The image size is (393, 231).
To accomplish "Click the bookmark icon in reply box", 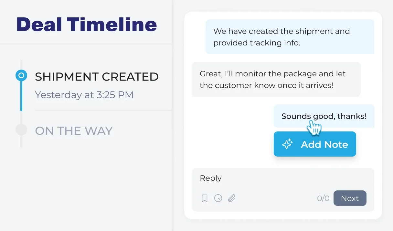I will click(204, 198).
